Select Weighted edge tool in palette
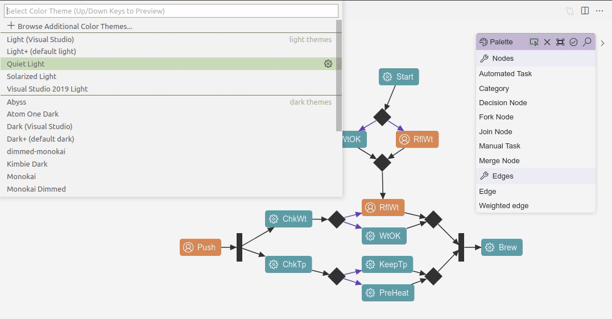Screen dimensions: 612x319 click(x=503, y=206)
